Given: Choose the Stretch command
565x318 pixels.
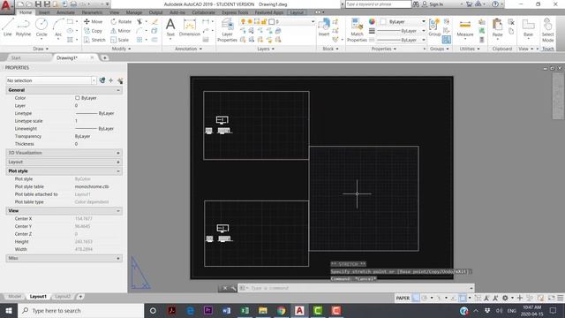Looking at the screenshot, I should [x=94, y=40].
